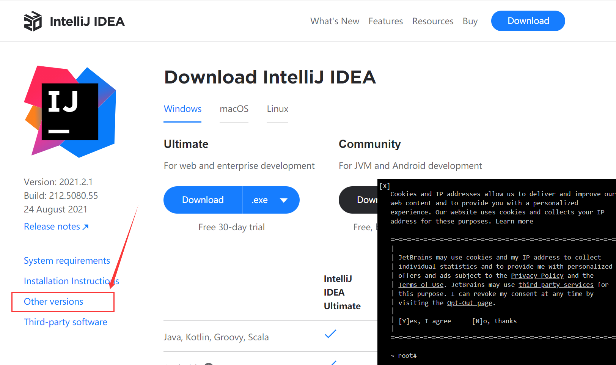Open the Other versions link
This screenshot has height=365, width=616.
(53, 302)
